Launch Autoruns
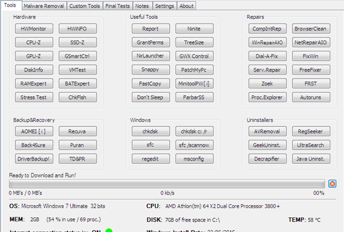 (x=311, y=97)
